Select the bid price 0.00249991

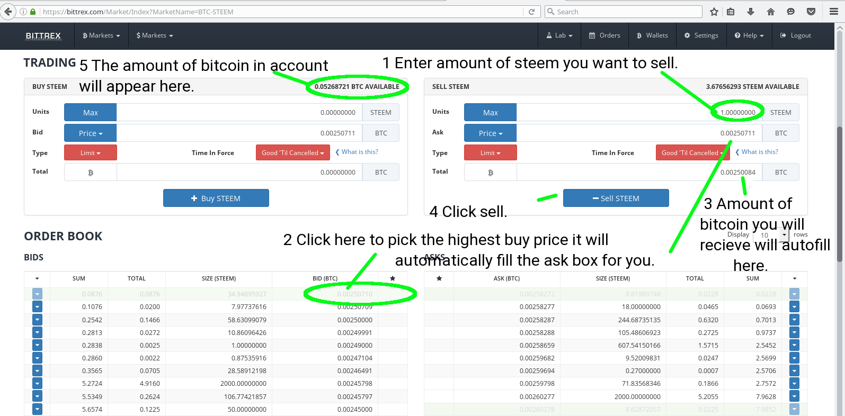[x=355, y=332]
